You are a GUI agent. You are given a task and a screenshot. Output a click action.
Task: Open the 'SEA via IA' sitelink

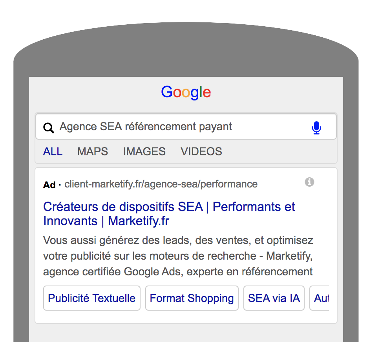(x=274, y=298)
